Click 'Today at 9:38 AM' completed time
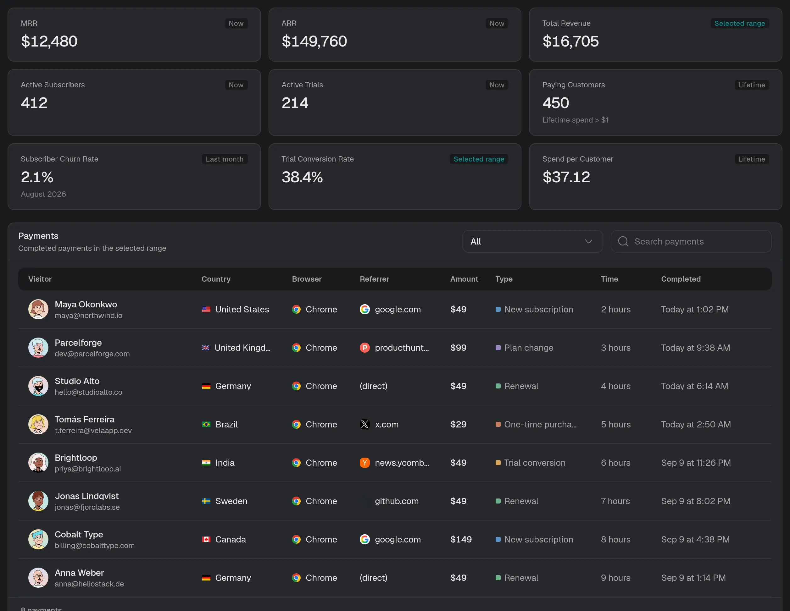 tap(695, 348)
